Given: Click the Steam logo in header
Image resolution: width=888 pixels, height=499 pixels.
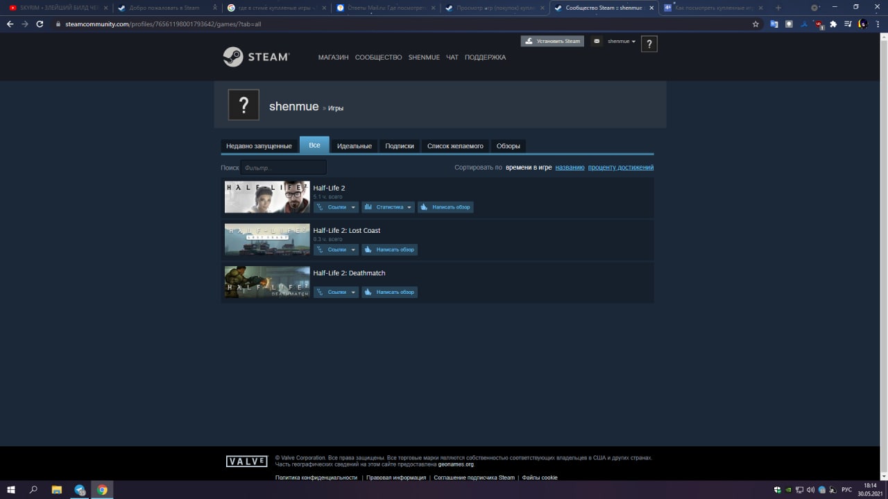Looking at the screenshot, I should click(256, 57).
